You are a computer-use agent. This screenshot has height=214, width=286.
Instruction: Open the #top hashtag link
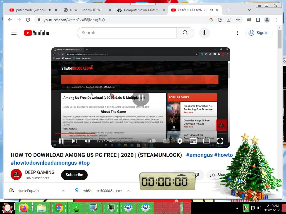[84, 163]
